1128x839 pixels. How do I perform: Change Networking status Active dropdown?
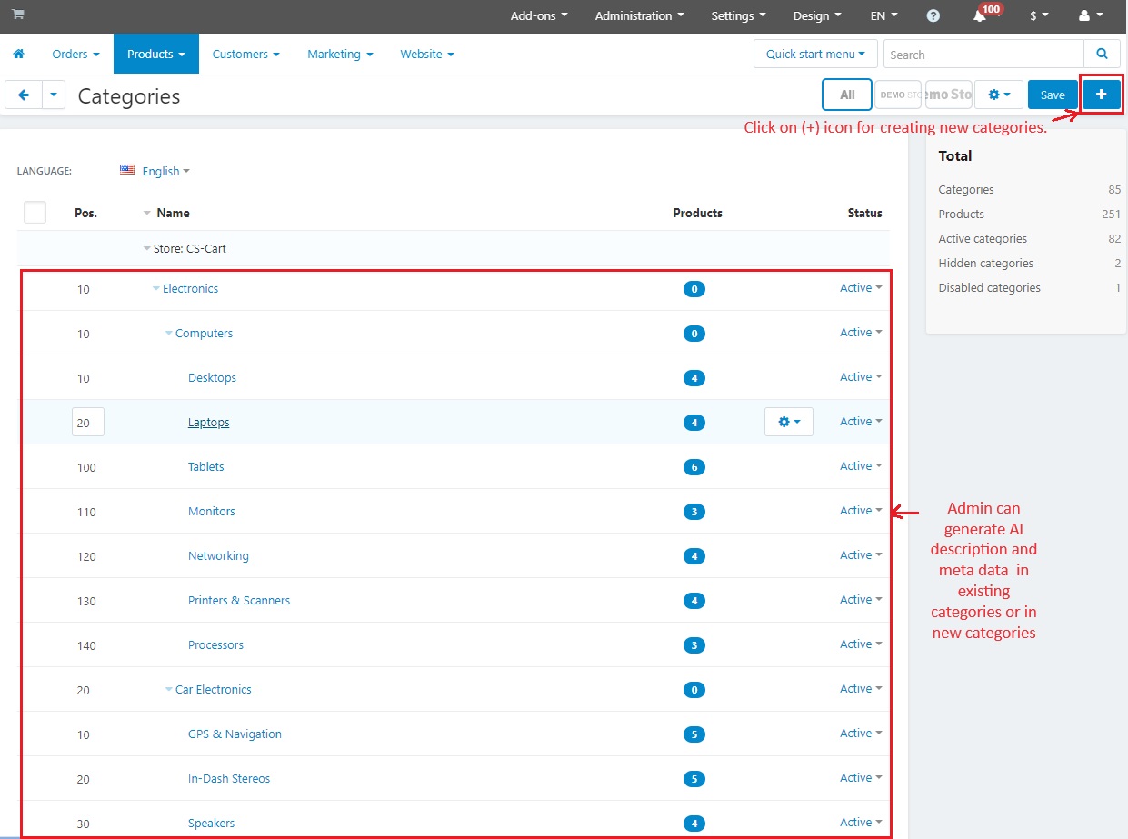click(861, 555)
